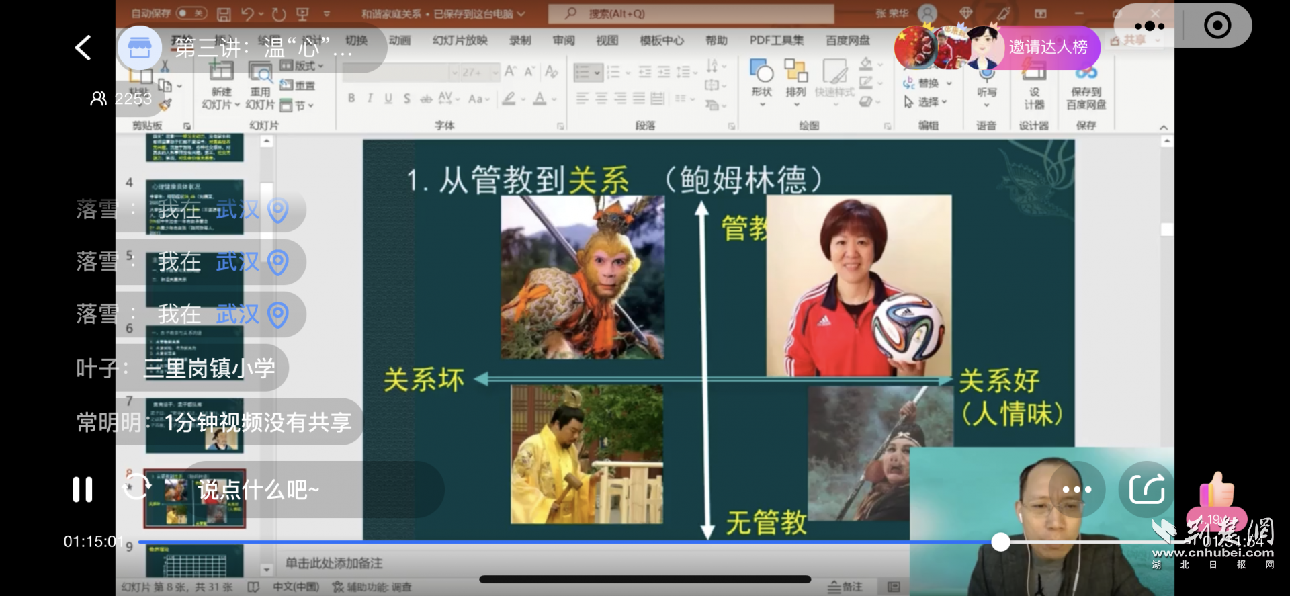Open the 版式 layout dropdown
1290x596 pixels.
(302, 66)
